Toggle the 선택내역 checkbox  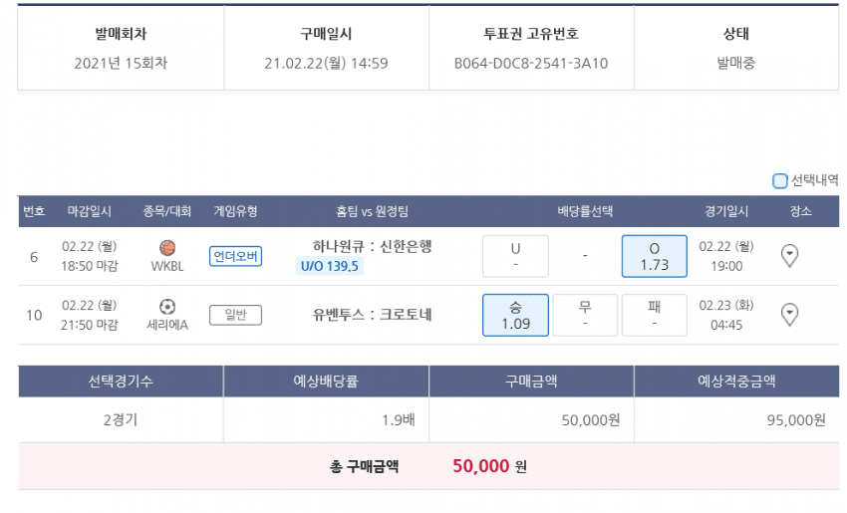coord(780,181)
